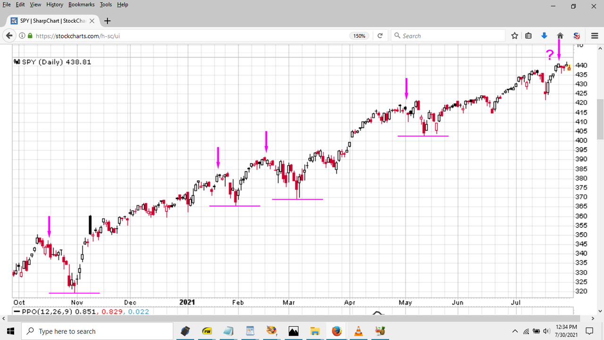Open the Help menu

pyautogui.click(x=122, y=4)
